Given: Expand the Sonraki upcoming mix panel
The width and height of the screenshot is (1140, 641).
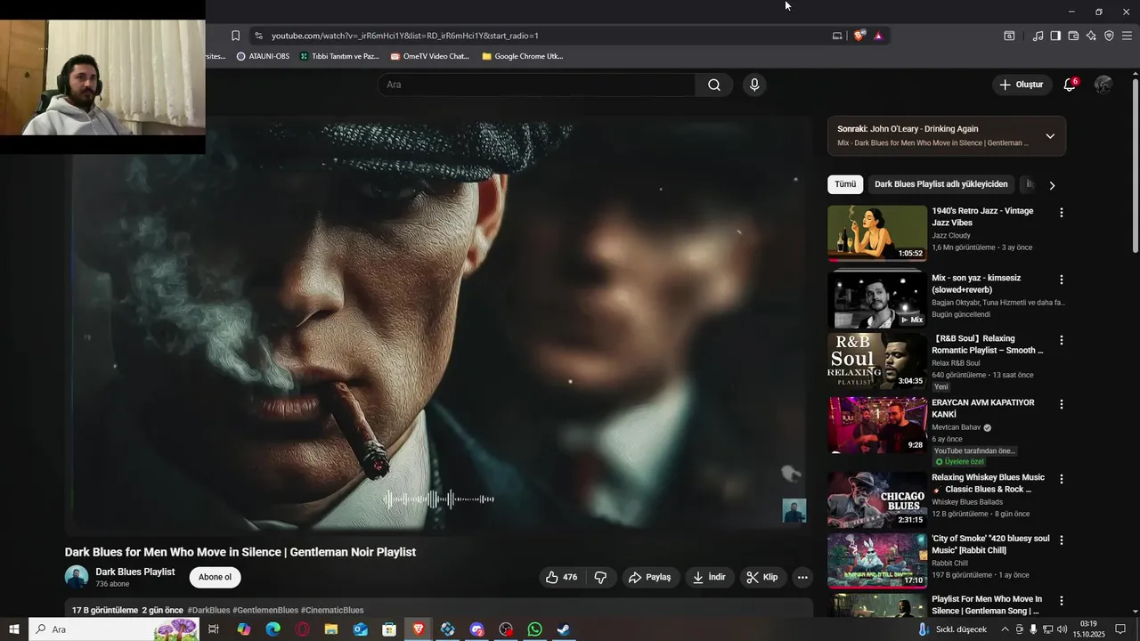Looking at the screenshot, I should 1050,136.
